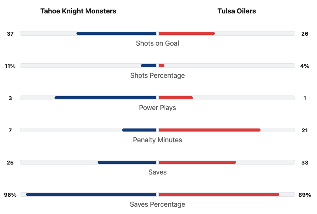Click the blue Shots on Goal bar
This screenshot has width=317, height=214.
point(116,33)
